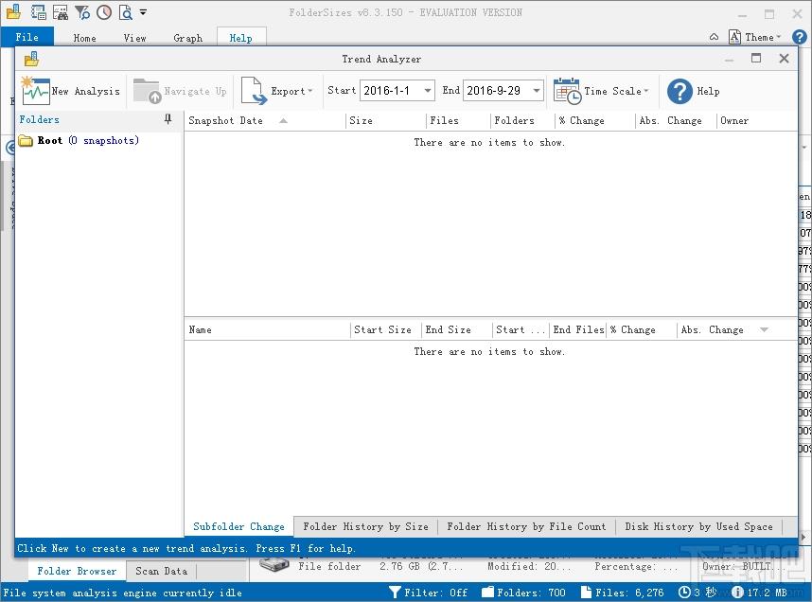Click the filter funnel quick access icon
This screenshot has height=602, width=812.
(81, 12)
